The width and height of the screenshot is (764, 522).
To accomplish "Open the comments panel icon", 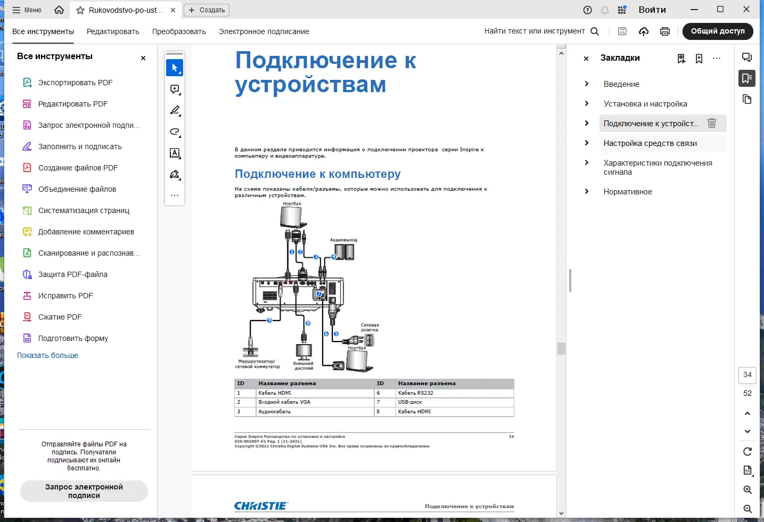I will click(x=747, y=58).
